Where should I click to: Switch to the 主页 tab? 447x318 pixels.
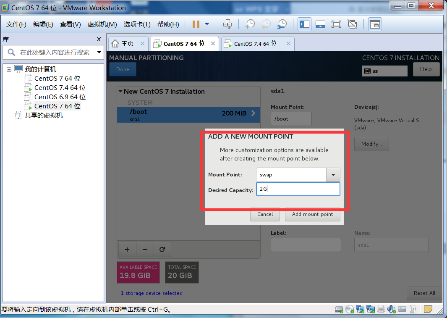tap(127, 43)
